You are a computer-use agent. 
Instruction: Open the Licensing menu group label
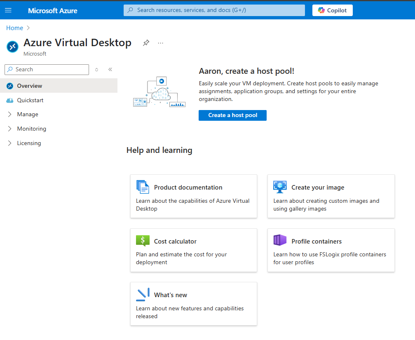coord(29,143)
